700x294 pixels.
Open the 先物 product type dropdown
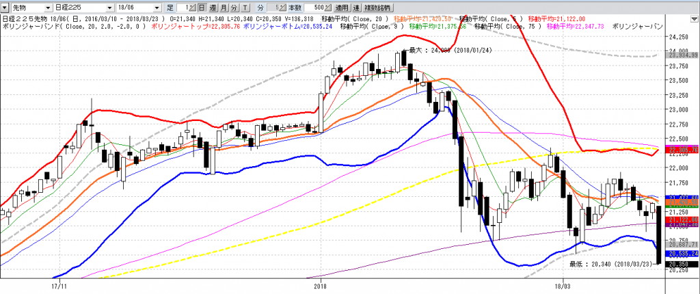click(45, 7)
